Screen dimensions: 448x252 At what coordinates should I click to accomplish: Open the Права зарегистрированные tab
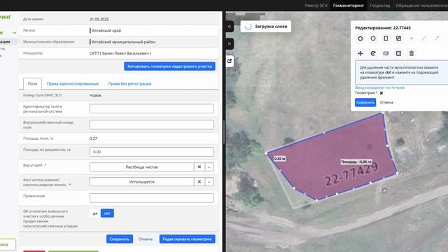pyautogui.click(x=73, y=84)
